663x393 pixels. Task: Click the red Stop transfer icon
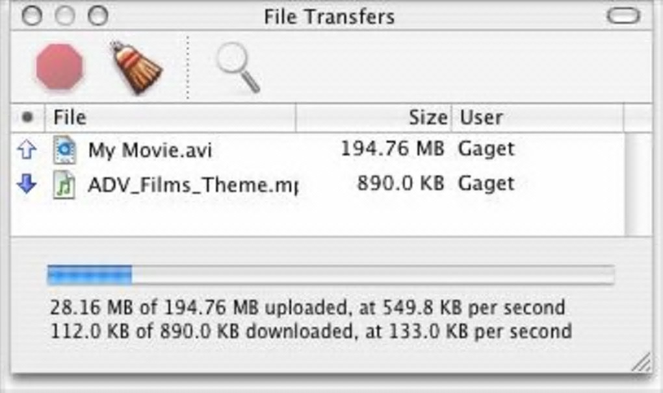(59, 66)
